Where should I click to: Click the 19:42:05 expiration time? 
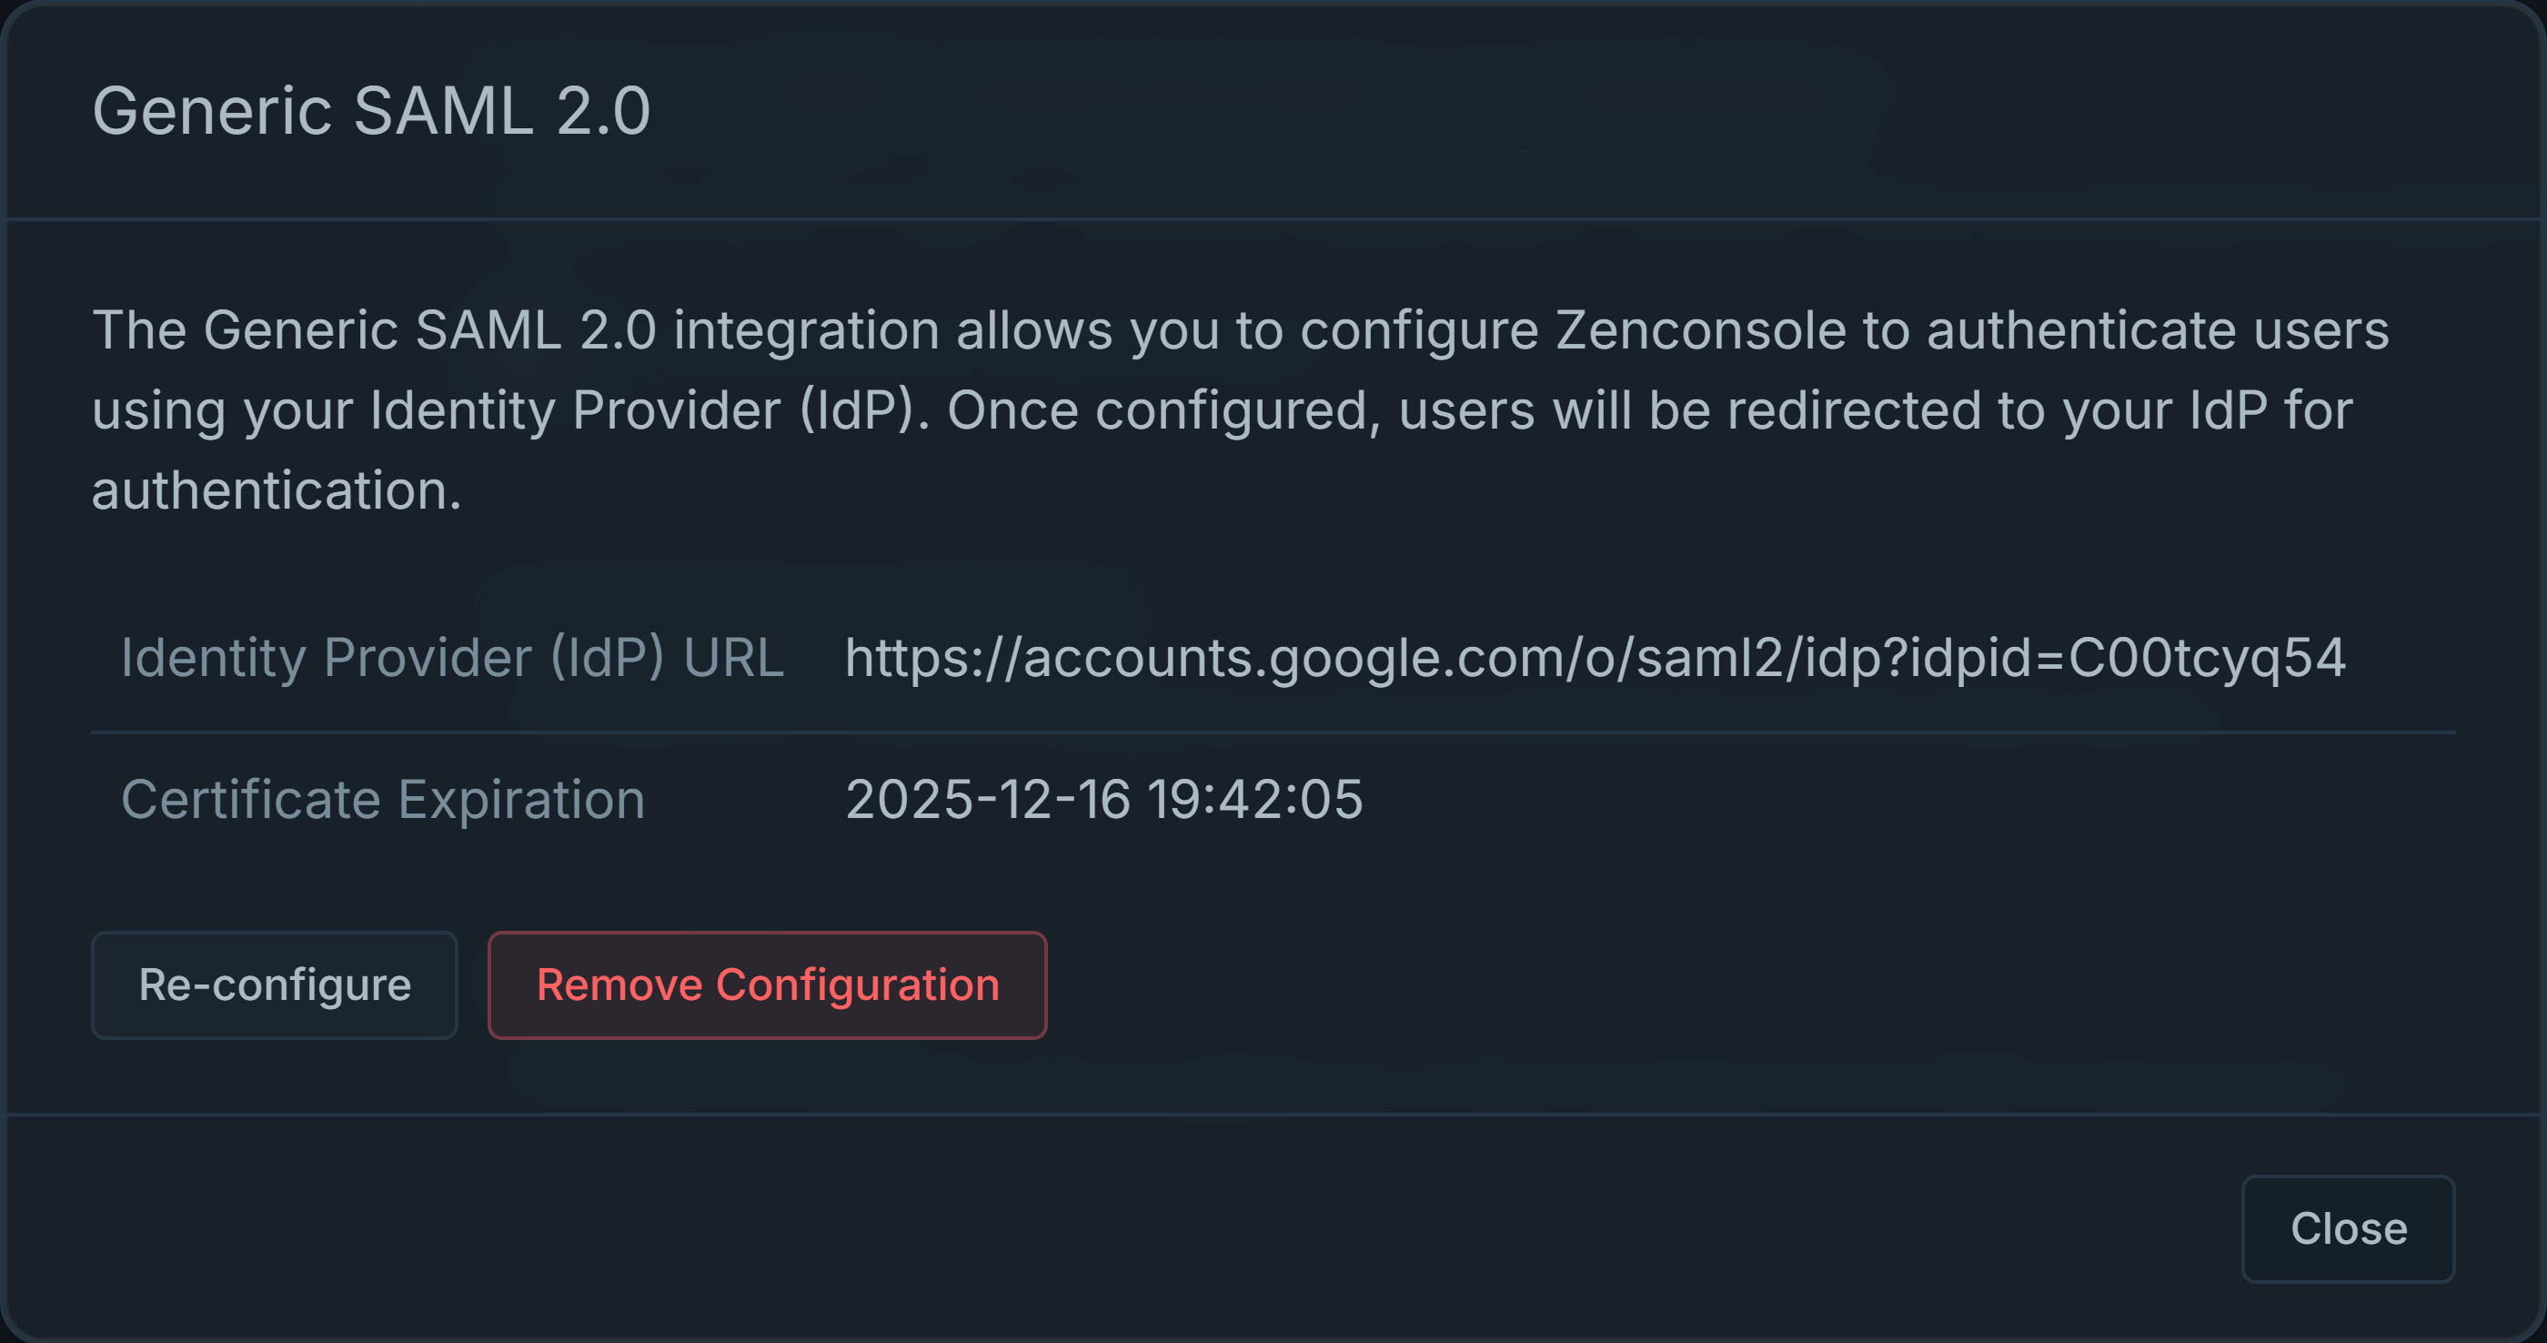[x=1254, y=799]
